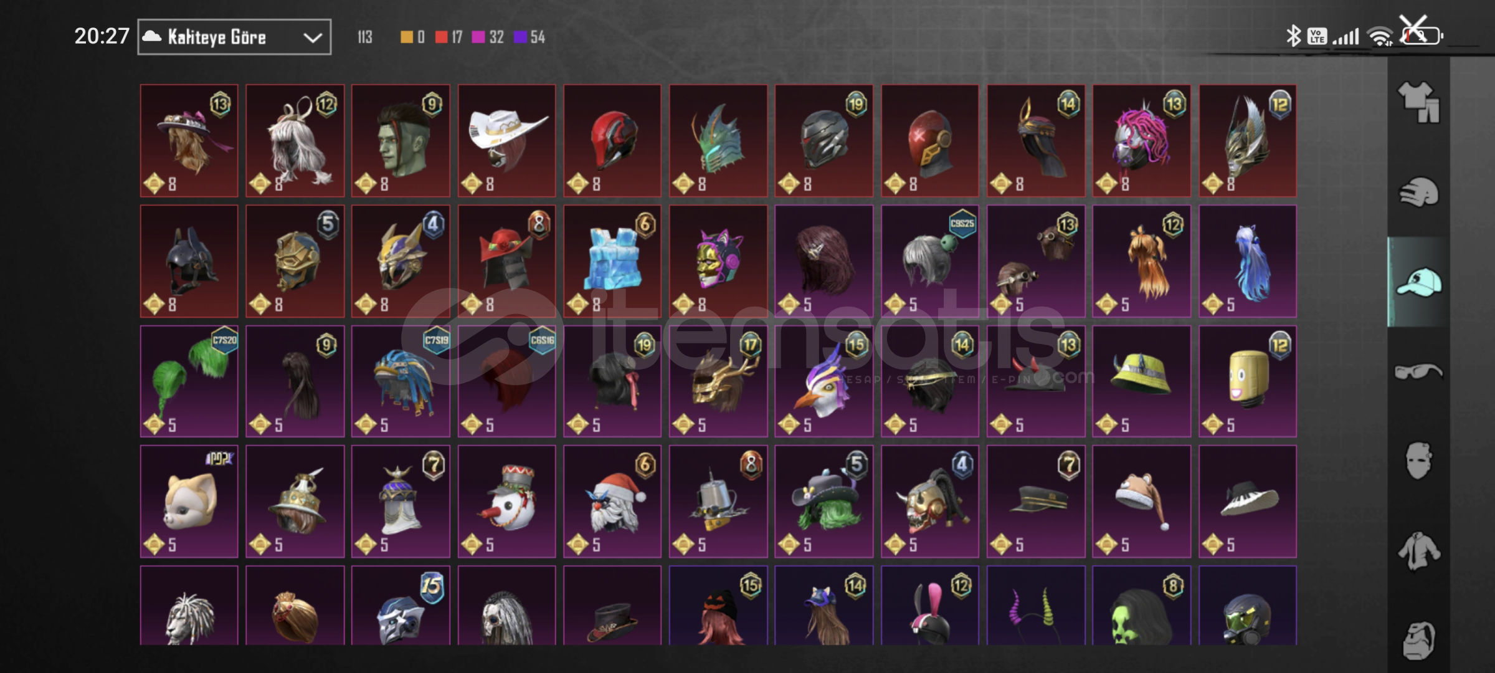Image resolution: width=1495 pixels, height=673 pixels.
Task: Select the ice block headgear item
Action: pyautogui.click(x=612, y=262)
